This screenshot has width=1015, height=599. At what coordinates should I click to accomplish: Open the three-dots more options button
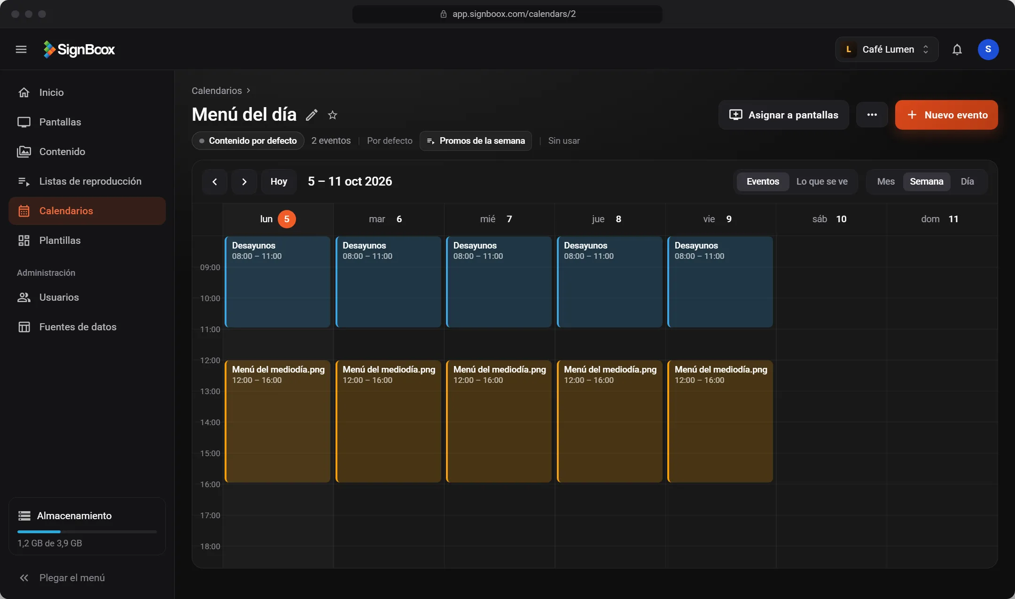[872, 115]
